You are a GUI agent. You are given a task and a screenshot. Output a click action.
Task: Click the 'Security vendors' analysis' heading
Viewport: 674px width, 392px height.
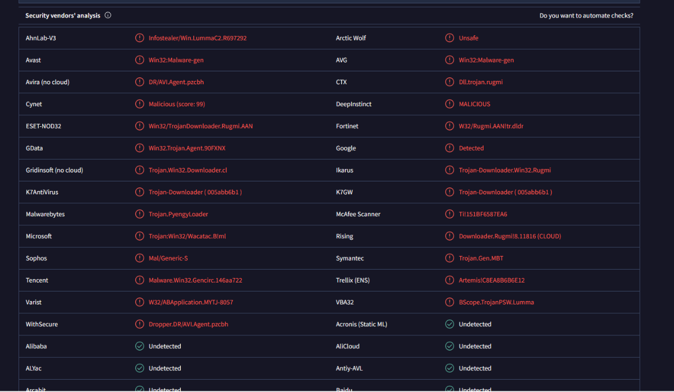(63, 16)
